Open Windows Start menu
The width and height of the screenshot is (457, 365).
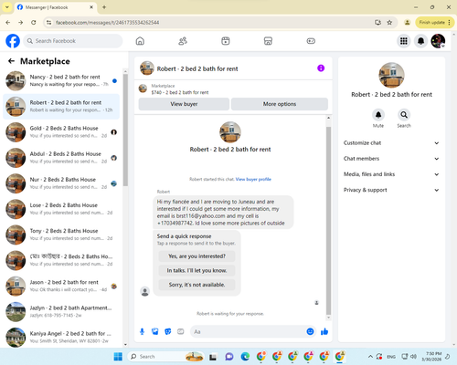(x=118, y=357)
